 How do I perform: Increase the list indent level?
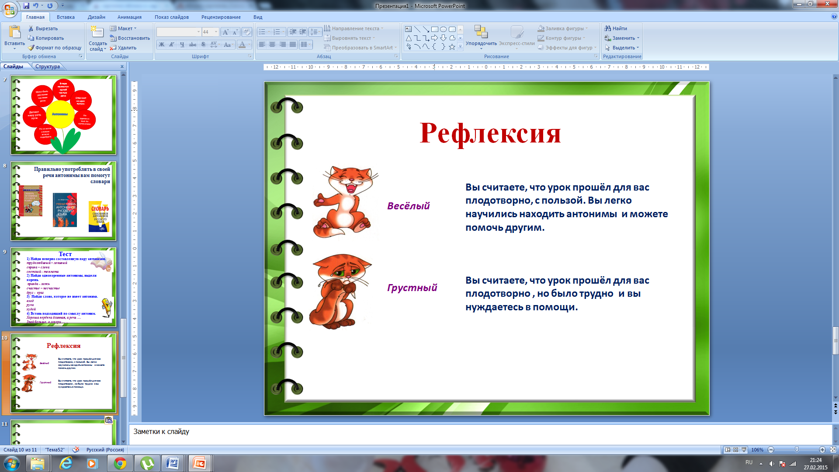click(x=302, y=32)
